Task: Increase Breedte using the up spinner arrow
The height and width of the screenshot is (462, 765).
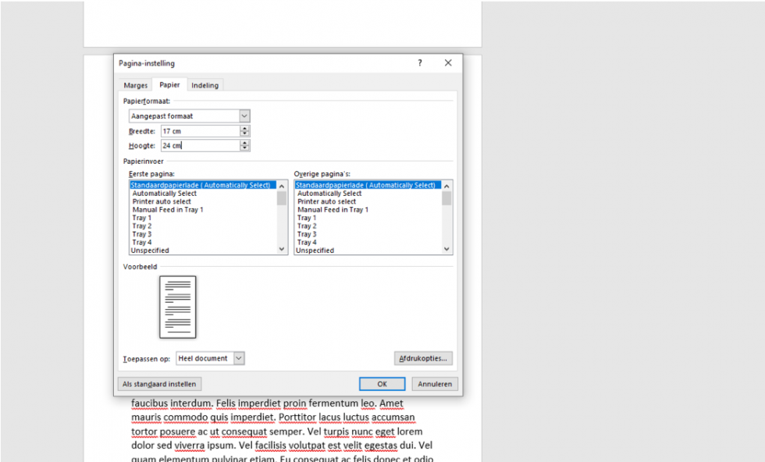Action: point(245,129)
